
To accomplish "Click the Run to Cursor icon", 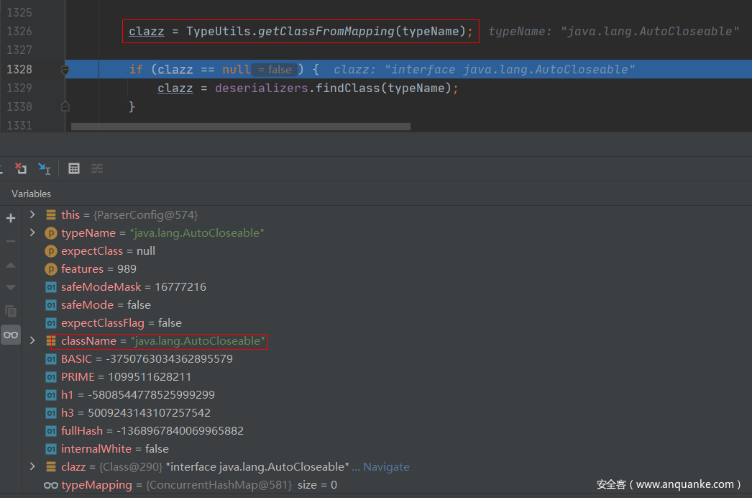I will [x=45, y=168].
